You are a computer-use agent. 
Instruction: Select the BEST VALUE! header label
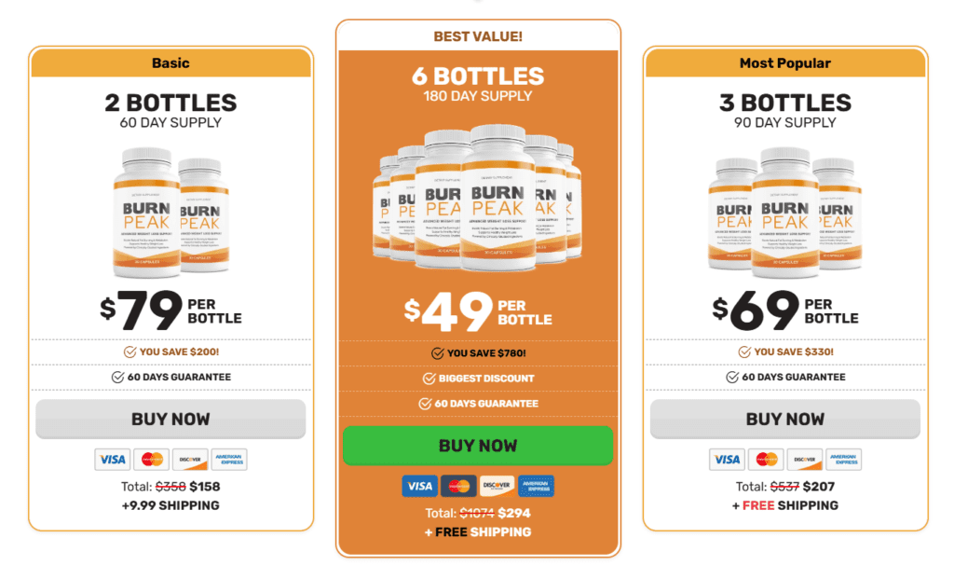point(478,36)
